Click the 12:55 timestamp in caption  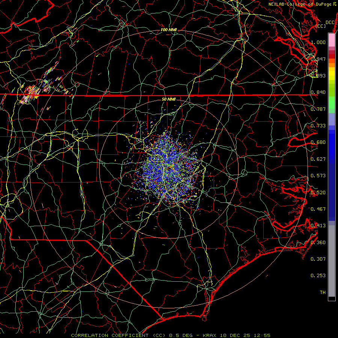coord(262,335)
